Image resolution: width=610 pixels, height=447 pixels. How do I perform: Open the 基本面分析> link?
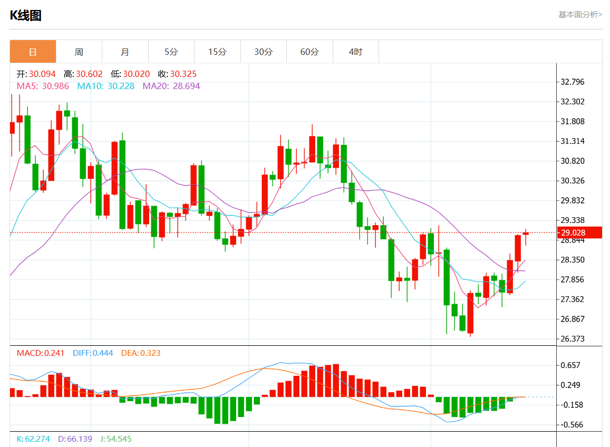(580, 15)
